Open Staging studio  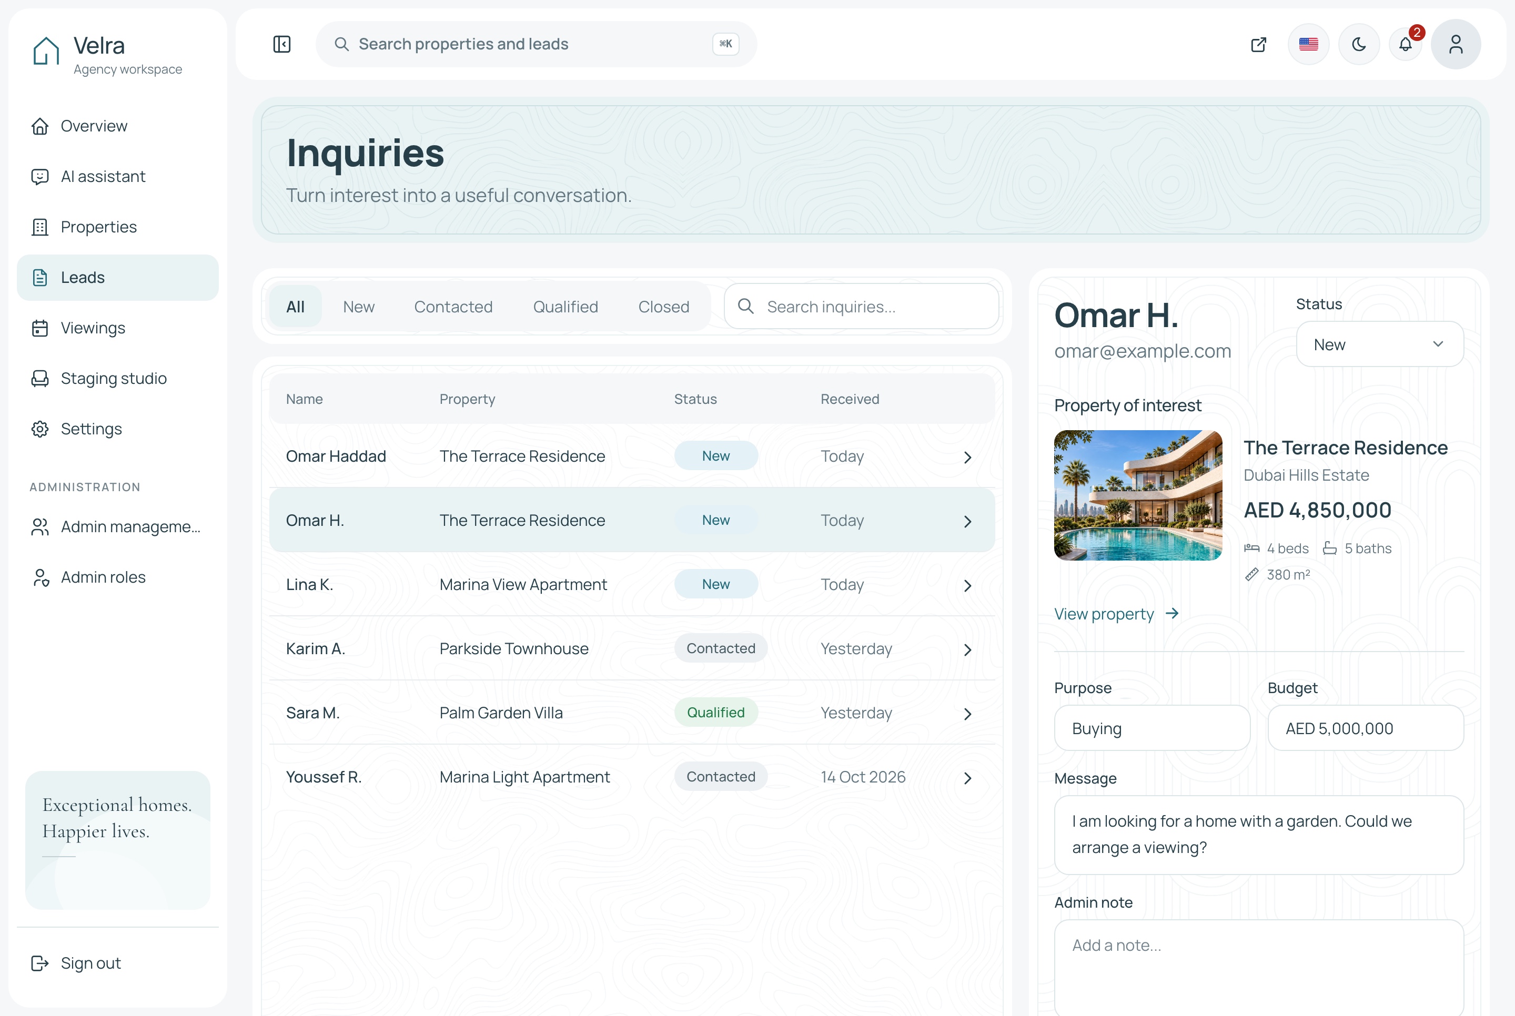point(117,379)
